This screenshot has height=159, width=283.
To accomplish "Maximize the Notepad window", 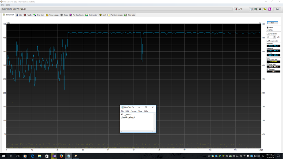I will 146,107.
